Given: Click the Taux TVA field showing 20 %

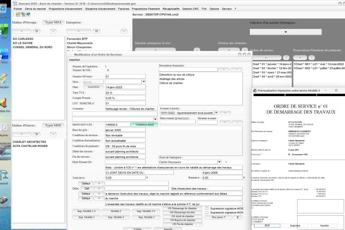Looking at the screenshot, I should [125, 92].
